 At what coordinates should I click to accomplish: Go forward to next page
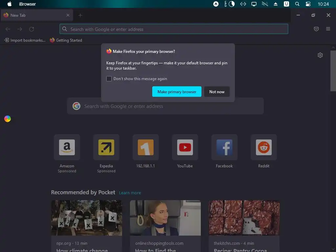(20, 29)
